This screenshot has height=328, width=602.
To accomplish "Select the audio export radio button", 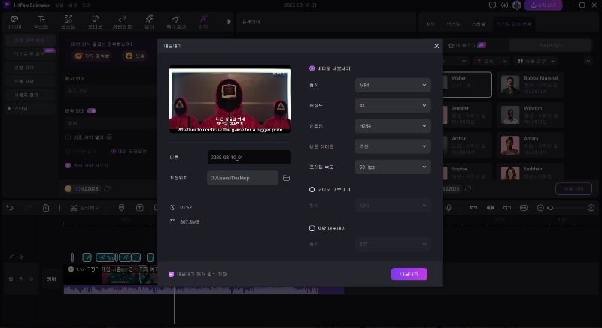I will (312, 190).
